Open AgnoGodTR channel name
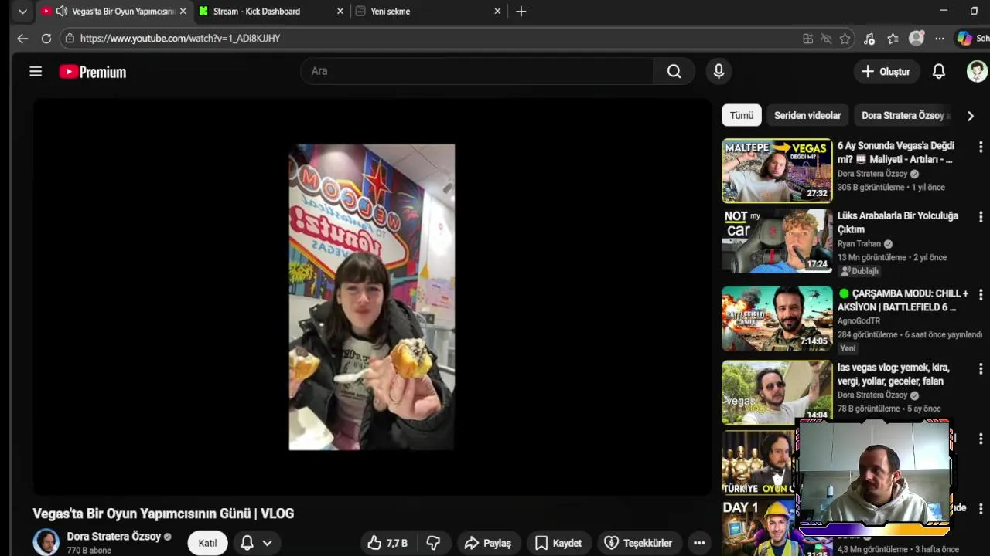Image resolution: width=990 pixels, height=556 pixels. click(x=859, y=320)
